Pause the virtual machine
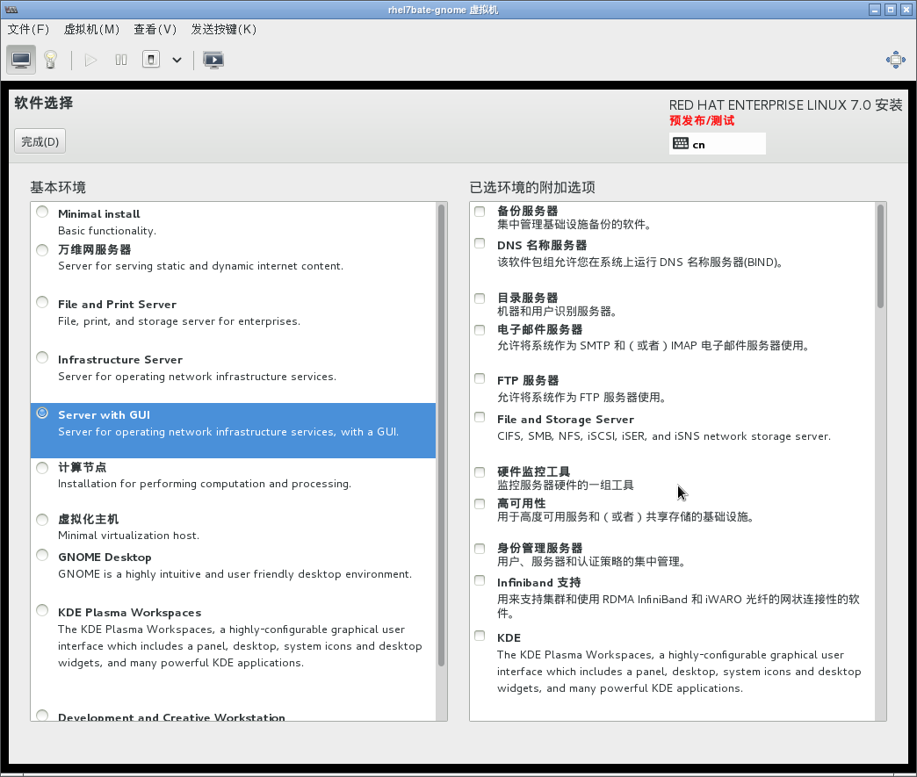917x777 pixels. 121,60
